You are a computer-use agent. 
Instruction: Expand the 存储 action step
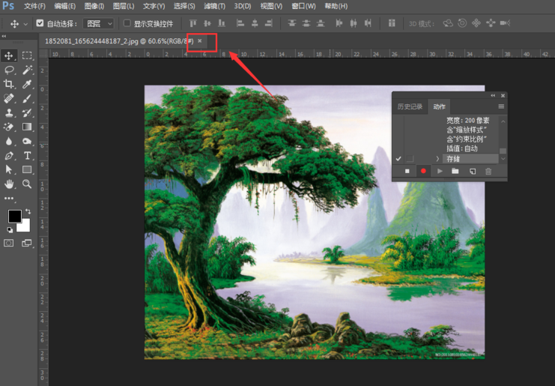tap(437, 159)
